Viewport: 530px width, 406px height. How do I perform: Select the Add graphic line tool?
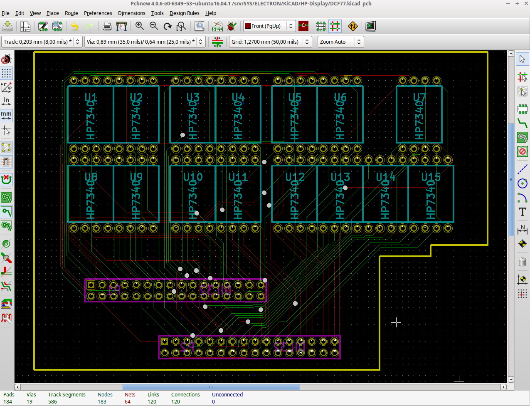[x=523, y=169]
